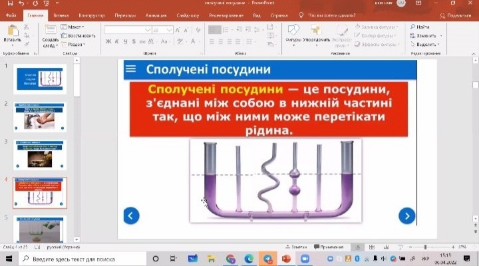The image size is (479, 266).
Task: Switch to the Slide show (Слайд-шоу) tab
Action: coord(188,15)
